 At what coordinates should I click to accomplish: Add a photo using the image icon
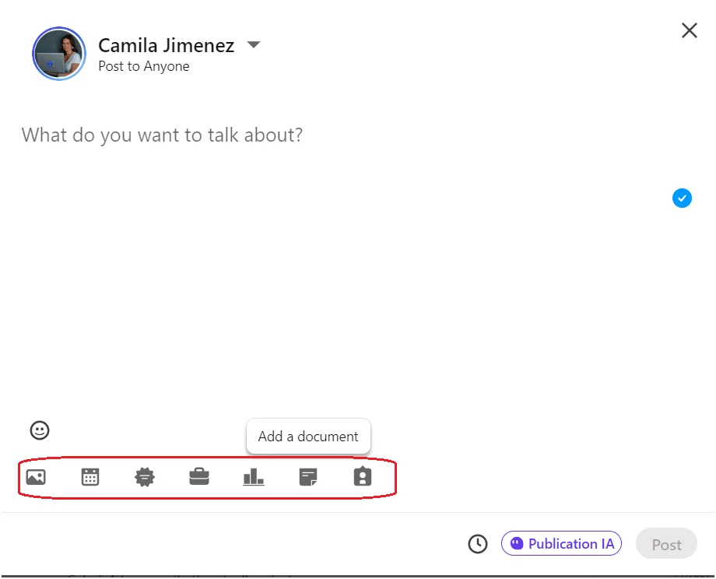(36, 477)
